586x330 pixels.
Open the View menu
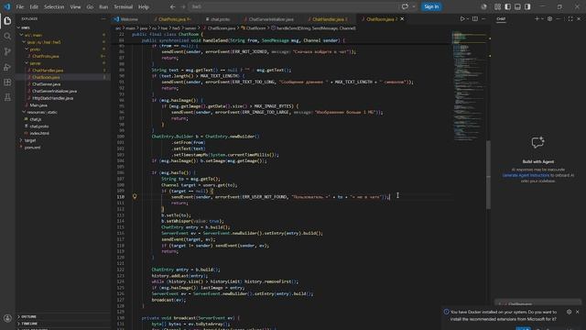[75, 6]
